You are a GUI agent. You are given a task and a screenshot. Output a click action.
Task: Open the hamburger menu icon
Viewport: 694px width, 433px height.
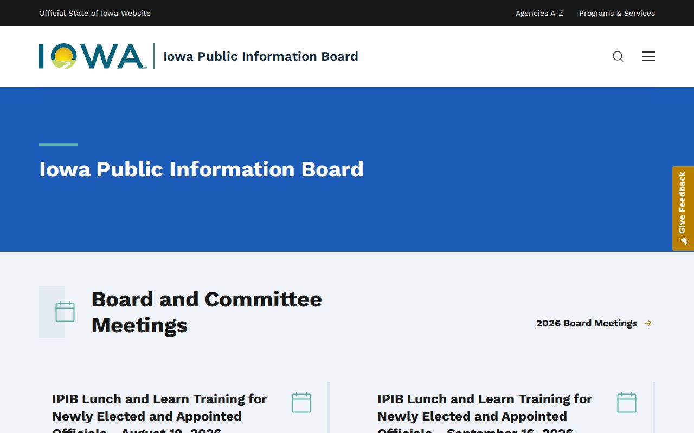(x=648, y=56)
